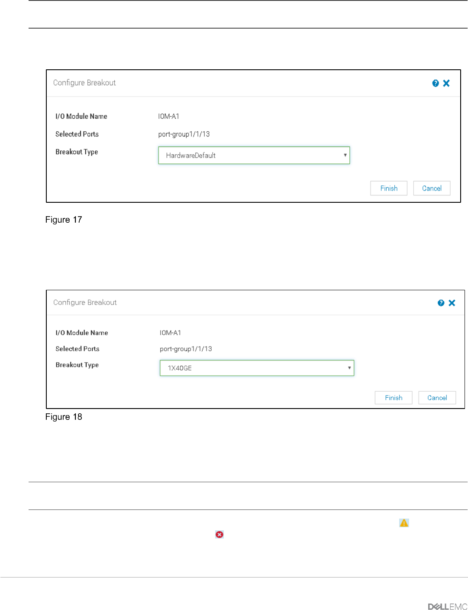Click Finish in the 1X40GE dialog
Image resolution: width=468 pixels, height=610 pixels.
(394, 398)
